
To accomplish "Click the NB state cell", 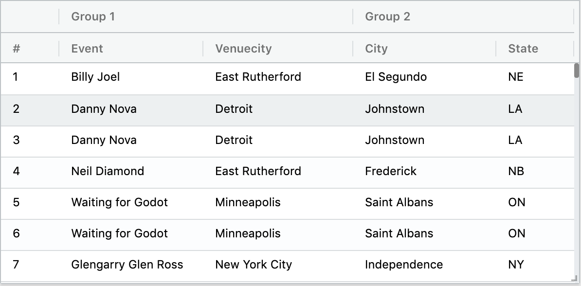I will (x=516, y=171).
